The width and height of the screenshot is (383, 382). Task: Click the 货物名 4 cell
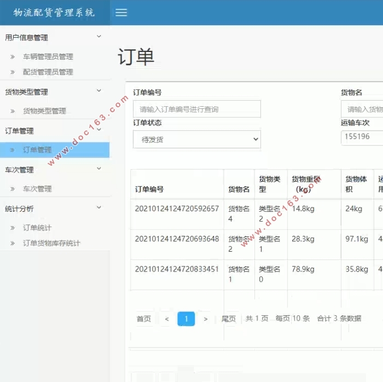[x=239, y=214]
